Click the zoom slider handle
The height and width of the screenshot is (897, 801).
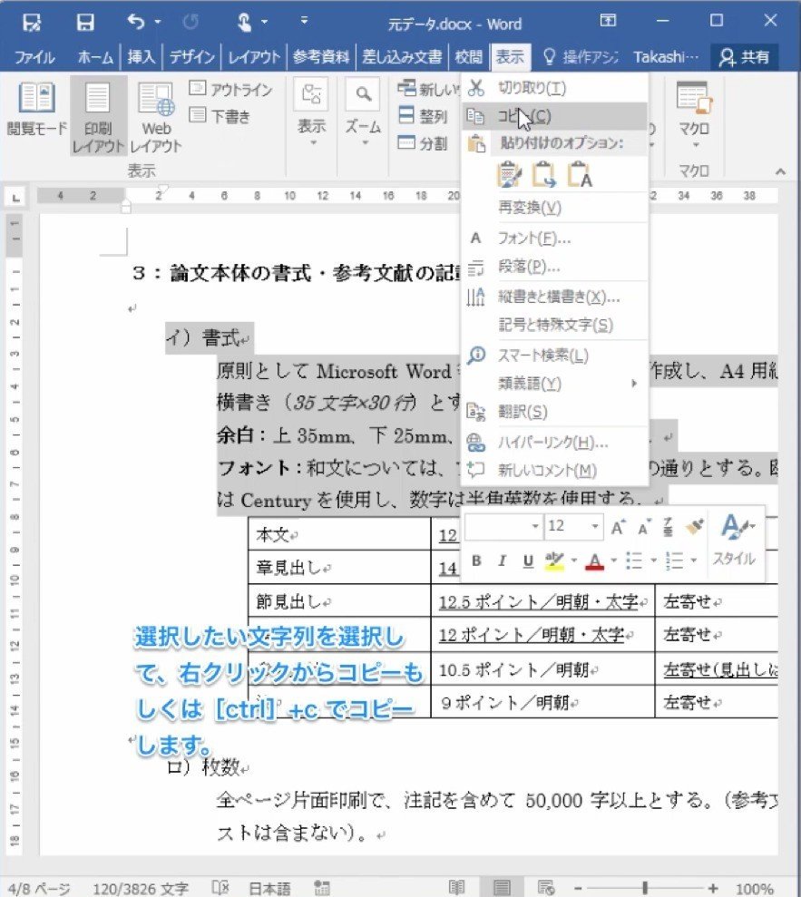[x=645, y=888]
